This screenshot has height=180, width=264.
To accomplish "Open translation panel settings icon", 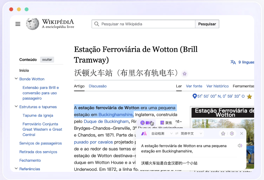I will (232, 134).
